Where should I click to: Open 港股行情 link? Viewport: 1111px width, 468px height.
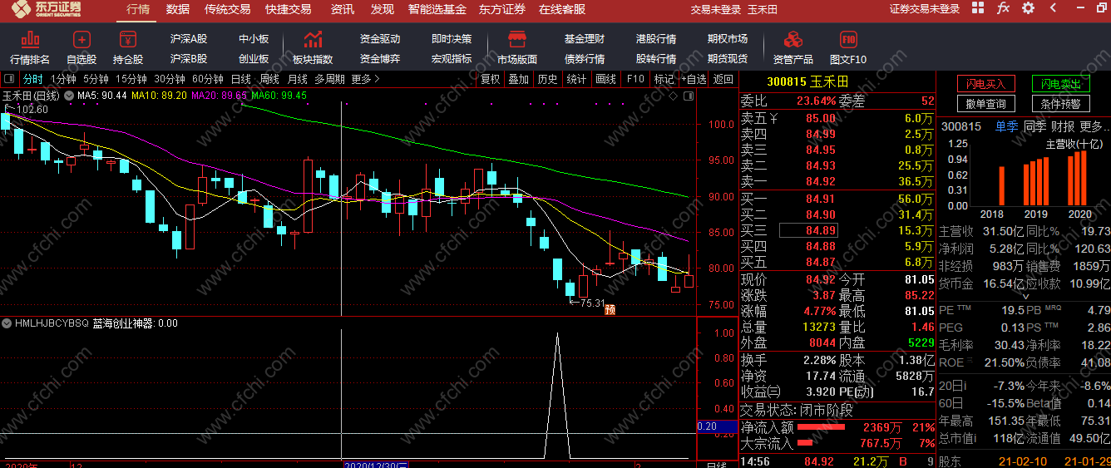coord(656,39)
